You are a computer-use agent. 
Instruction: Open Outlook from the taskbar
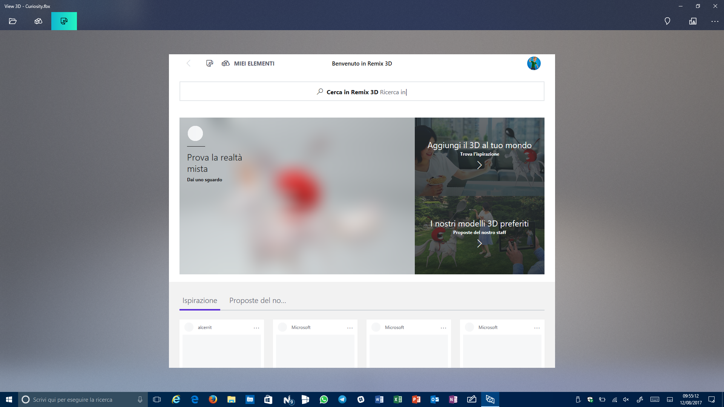pos(435,399)
